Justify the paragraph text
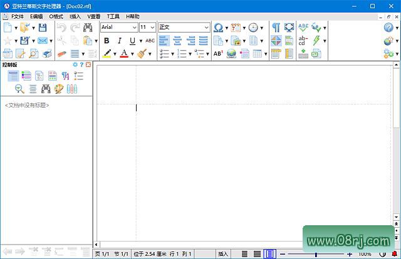The image size is (401, 259). (x=204, y=41)
